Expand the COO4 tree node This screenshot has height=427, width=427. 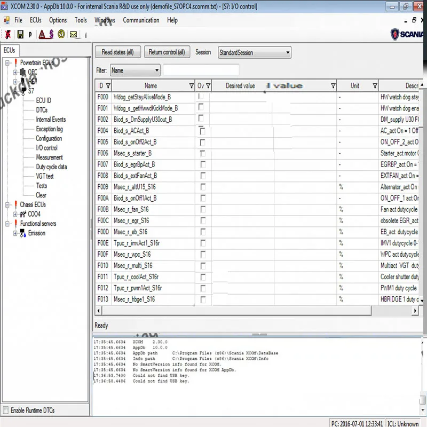pyautogui.click(x=15, y=214)
